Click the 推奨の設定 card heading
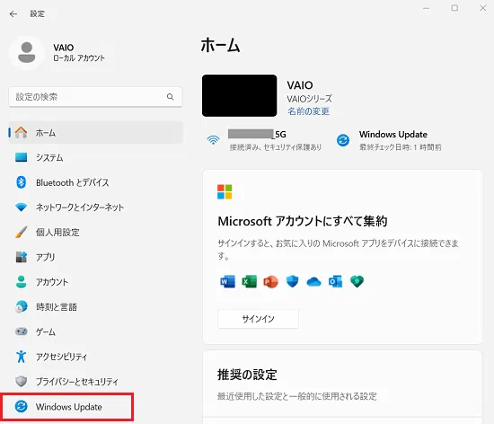This screenshot has width=494, height=424. (x=247, y=375)
